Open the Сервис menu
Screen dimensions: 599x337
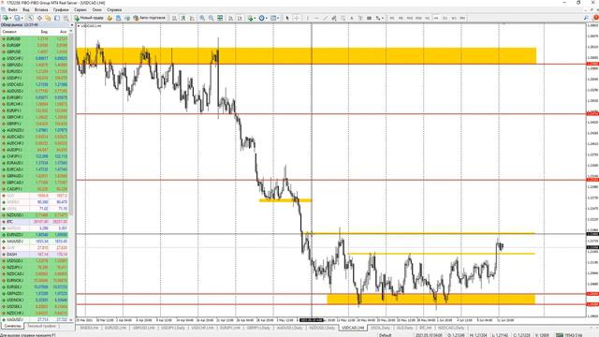pos(80,9)
